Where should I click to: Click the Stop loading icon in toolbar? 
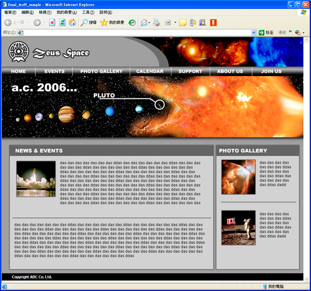(x=52, y=22)
